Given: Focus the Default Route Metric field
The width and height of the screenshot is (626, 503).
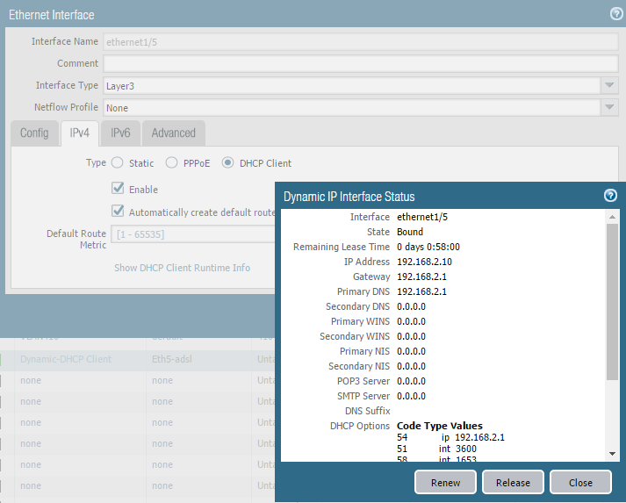Looking at the screenshot, I should tap(193, 234).
